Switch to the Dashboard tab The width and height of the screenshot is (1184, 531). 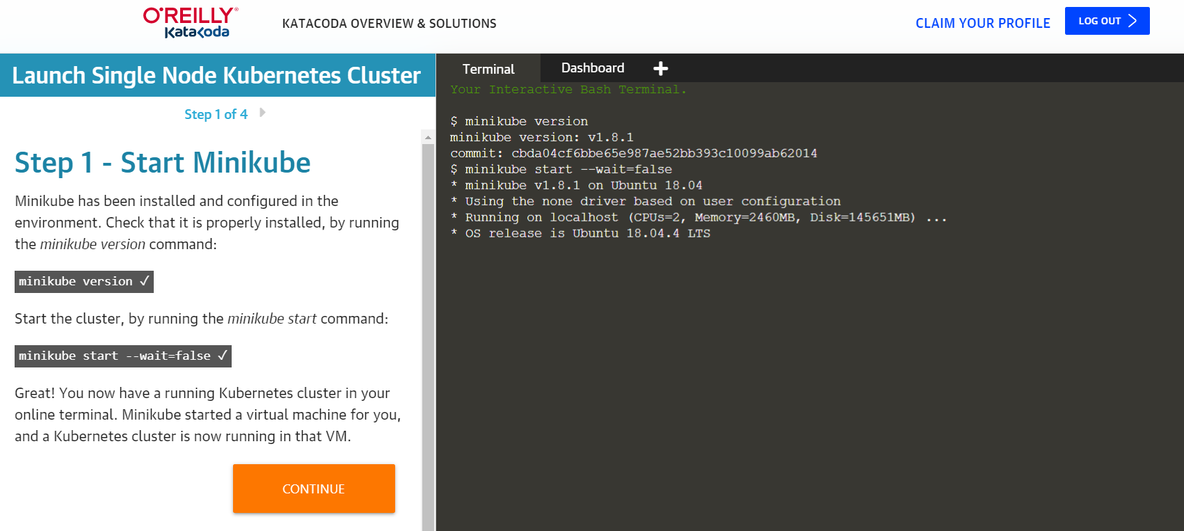[x=593, y=68]
